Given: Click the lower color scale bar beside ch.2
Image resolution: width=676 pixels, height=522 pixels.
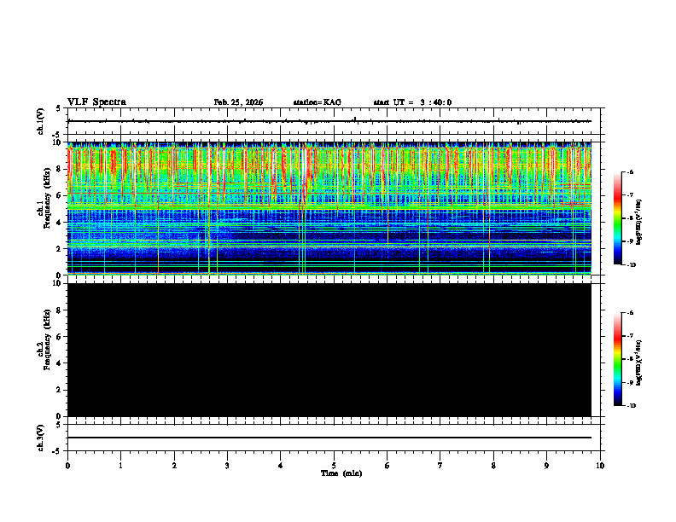Looking at the screenshot, I should [x=618, y=359].
